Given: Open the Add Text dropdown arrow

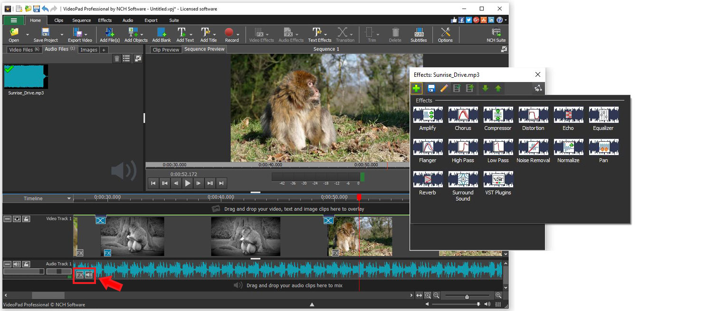Looking at the screenshot, I should (x=191, y=34).
